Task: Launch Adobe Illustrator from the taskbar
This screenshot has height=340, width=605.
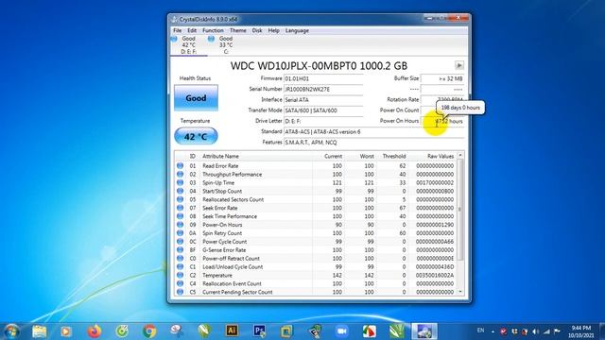Action: 232,331
